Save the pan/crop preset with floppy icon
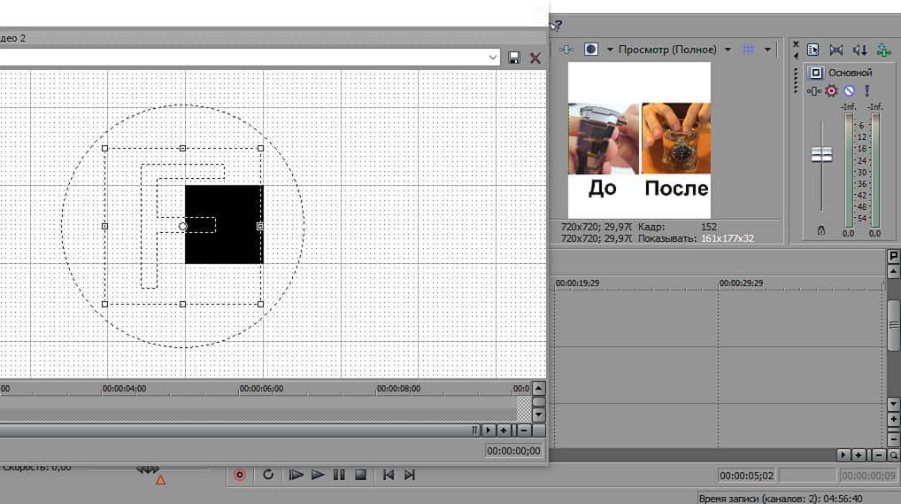The width and height of the screenshot is (901, 504). pyautogui.click(x=515, y=58)
